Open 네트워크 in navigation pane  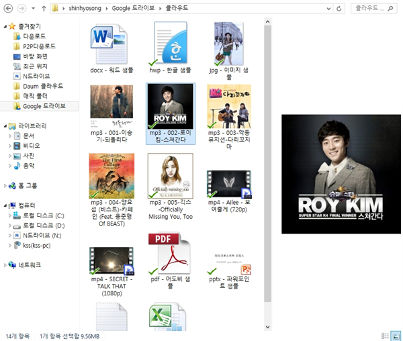(30, 265)
